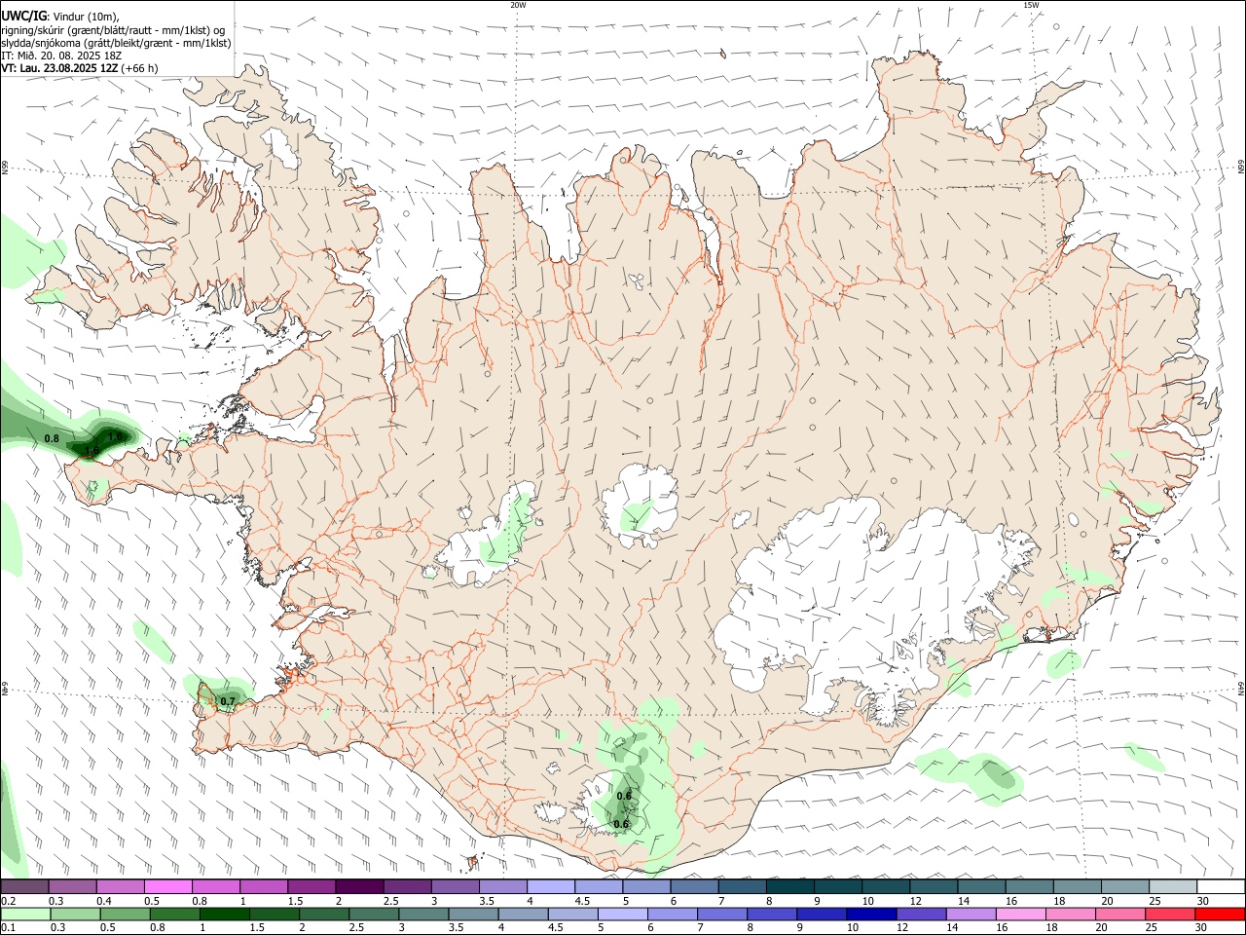
Task: Click the 'Vindur (10m)' heading text
Action: pyautogui.click(x=86, y=17)
